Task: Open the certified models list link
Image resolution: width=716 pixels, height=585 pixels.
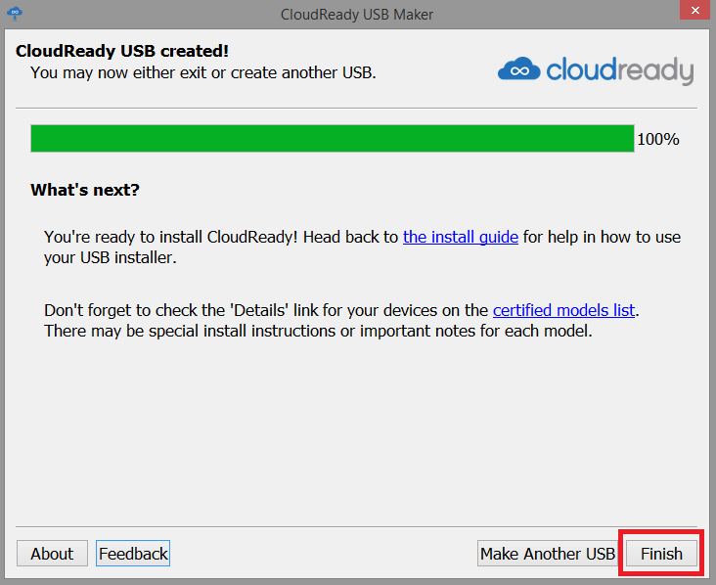Action: pyautogui.click(x=564, y=310)
